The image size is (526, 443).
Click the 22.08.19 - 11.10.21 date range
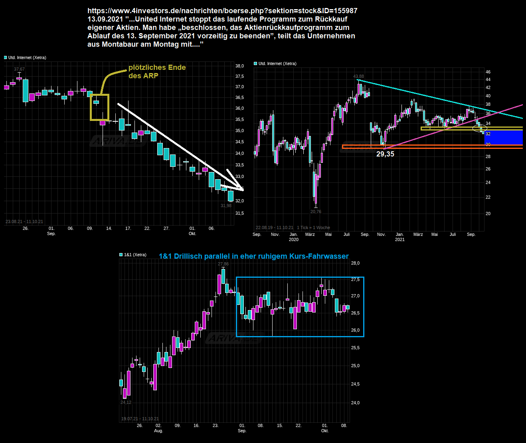click(x=275, y=227)
